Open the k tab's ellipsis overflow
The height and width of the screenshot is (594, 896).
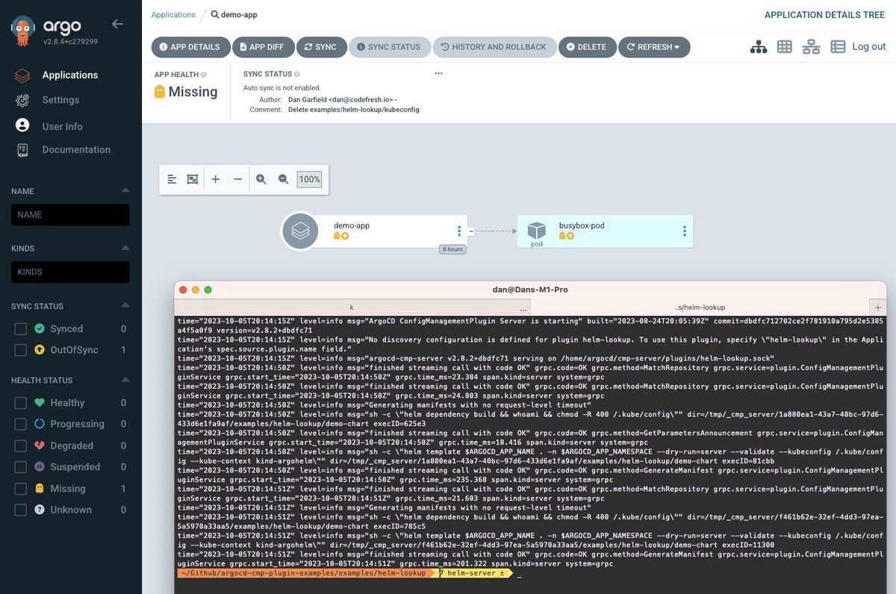pyautogui.click(x=523, y=309)
